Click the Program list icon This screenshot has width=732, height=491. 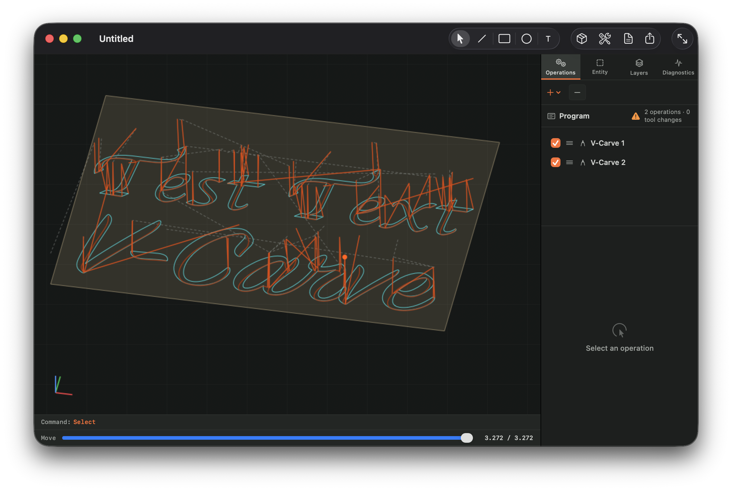(x=551, y=116)
